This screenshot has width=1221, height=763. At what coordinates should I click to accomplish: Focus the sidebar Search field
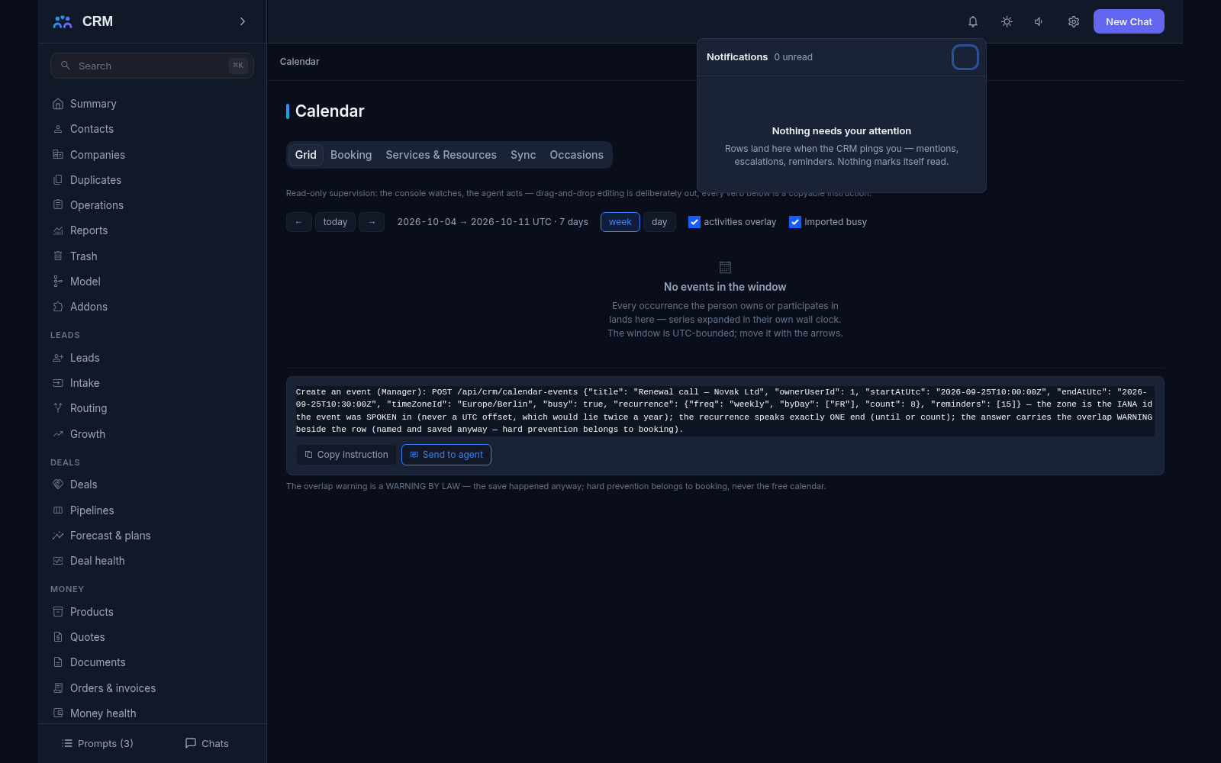[152, 66]
